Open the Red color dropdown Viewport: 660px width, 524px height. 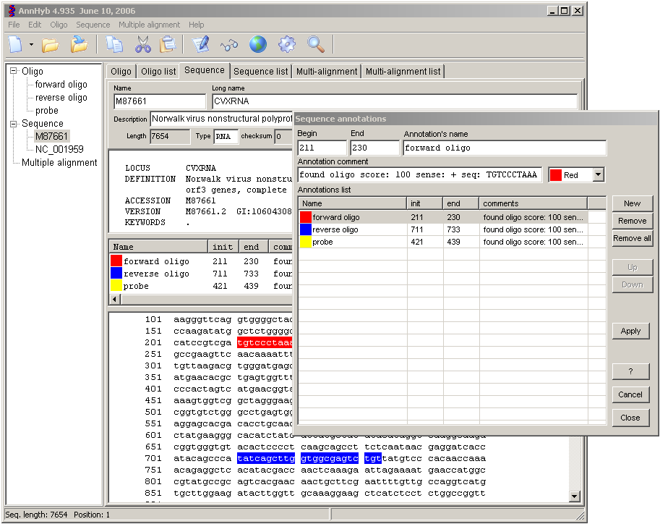[x=597, y=175]
